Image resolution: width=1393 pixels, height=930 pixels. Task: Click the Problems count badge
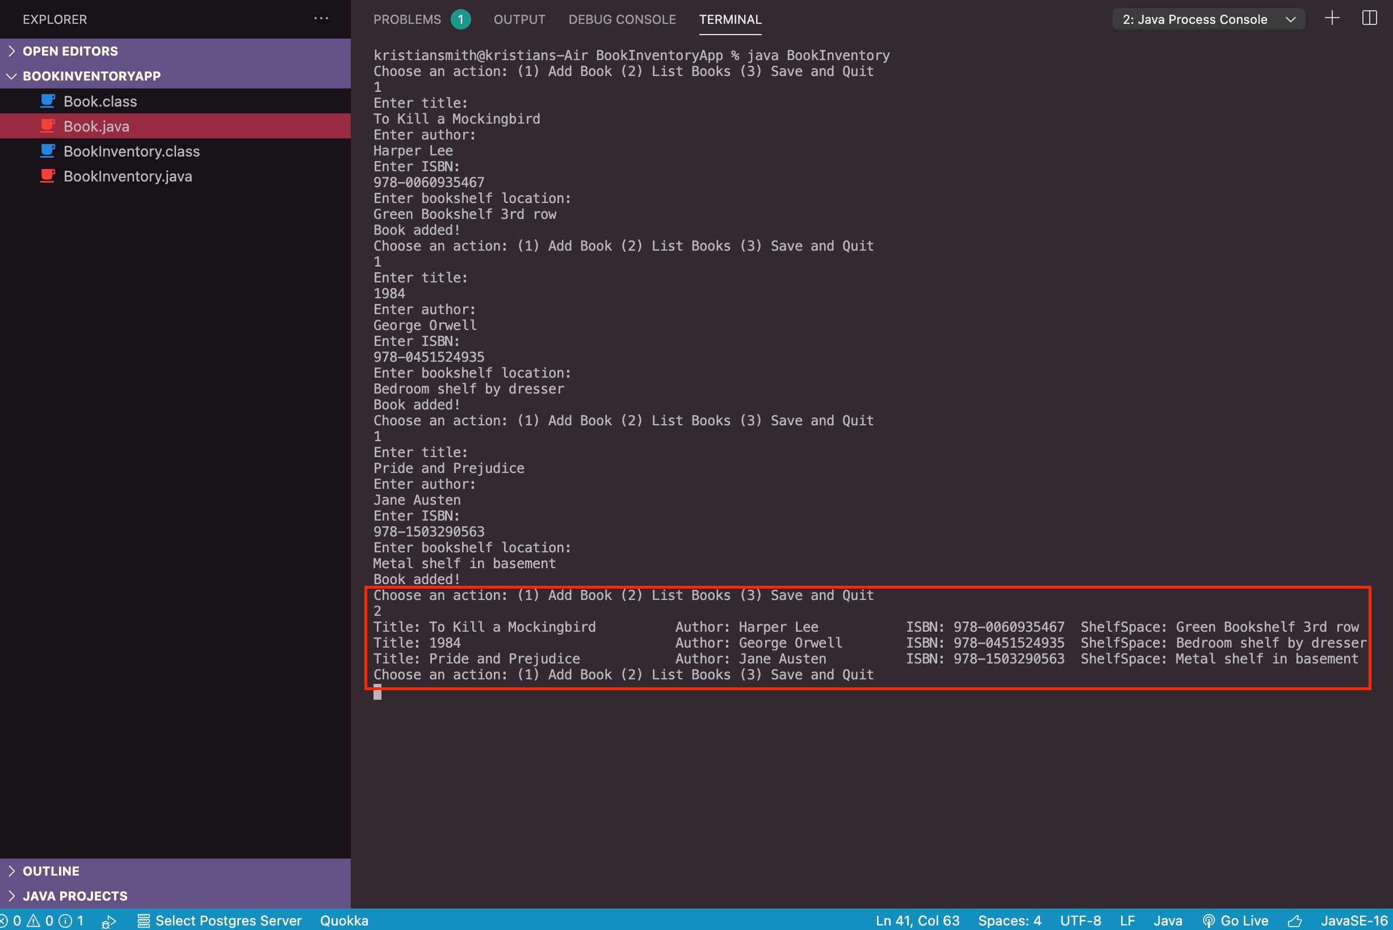(x=460, y=19)
